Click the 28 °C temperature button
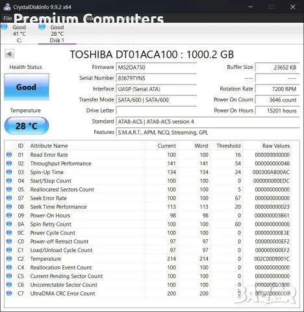This screenshot has width=304, height=312. pos(27,126)
